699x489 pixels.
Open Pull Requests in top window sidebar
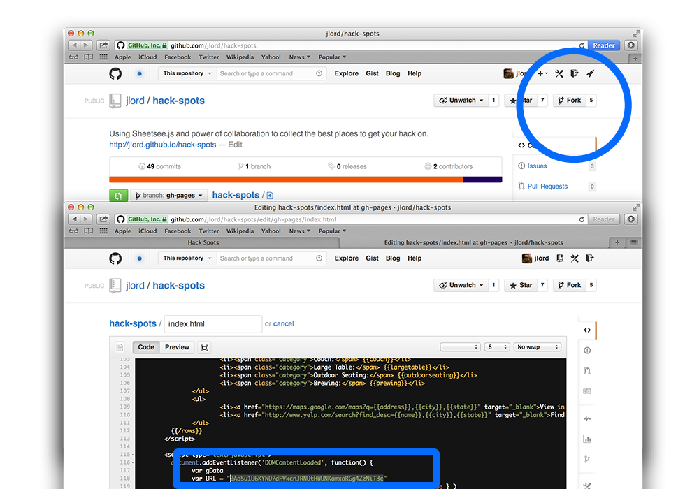coord(547,186)
